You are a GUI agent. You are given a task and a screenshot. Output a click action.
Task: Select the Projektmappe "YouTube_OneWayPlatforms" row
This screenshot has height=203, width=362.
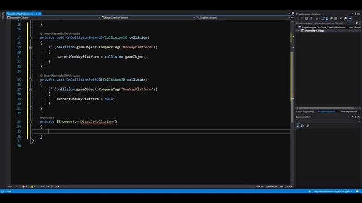pos(329,27)
